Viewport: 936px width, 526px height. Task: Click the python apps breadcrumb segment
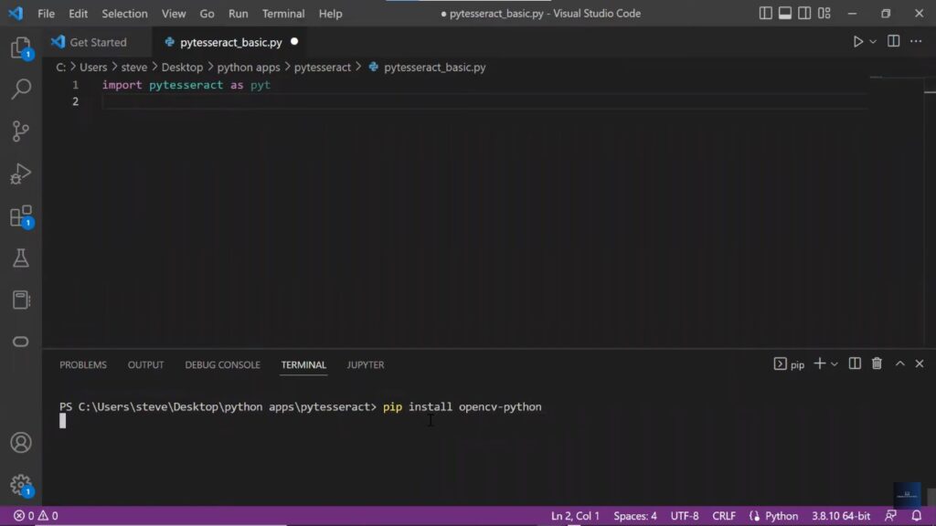pyautogui.click(x=249, y=68)
